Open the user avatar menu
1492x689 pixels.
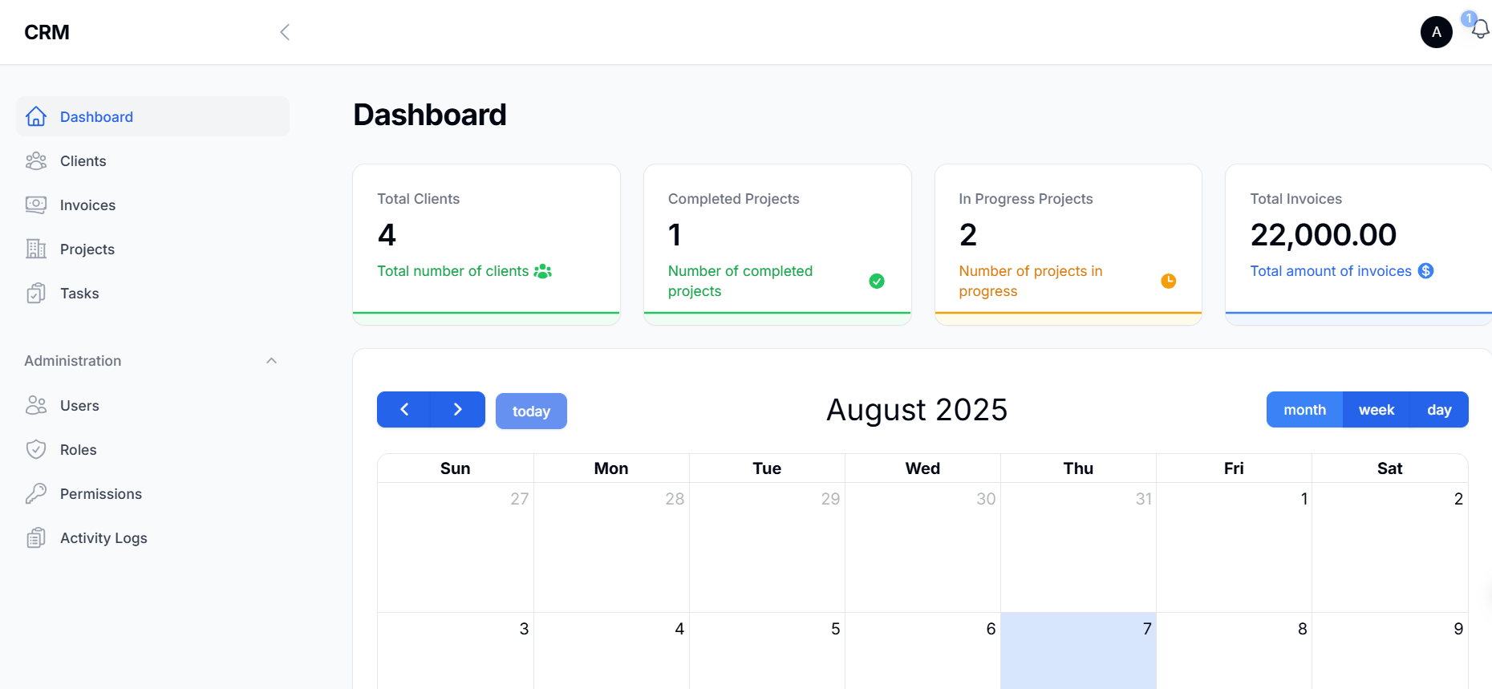tap(1436, 32)
